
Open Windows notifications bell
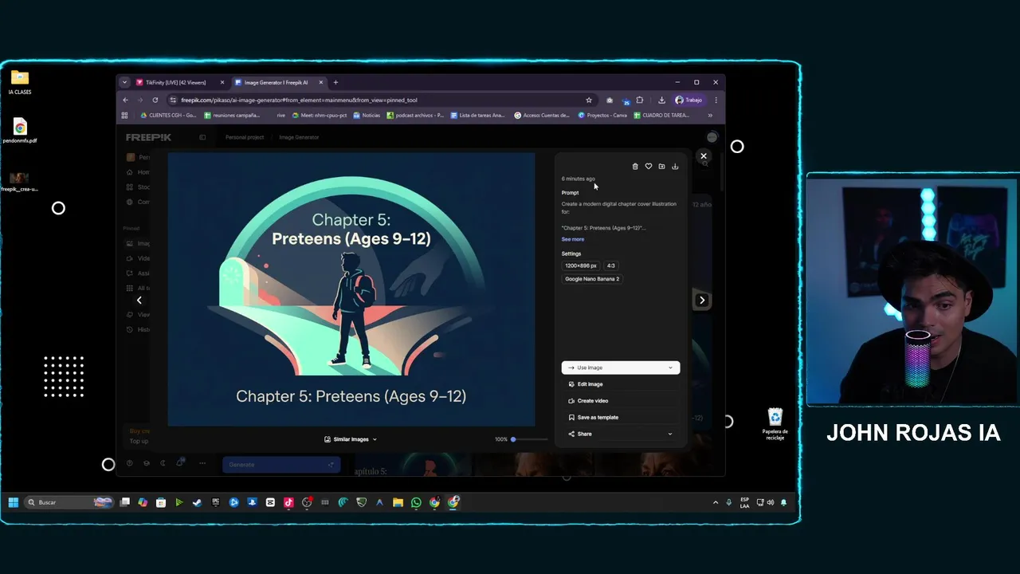[783, 502]
